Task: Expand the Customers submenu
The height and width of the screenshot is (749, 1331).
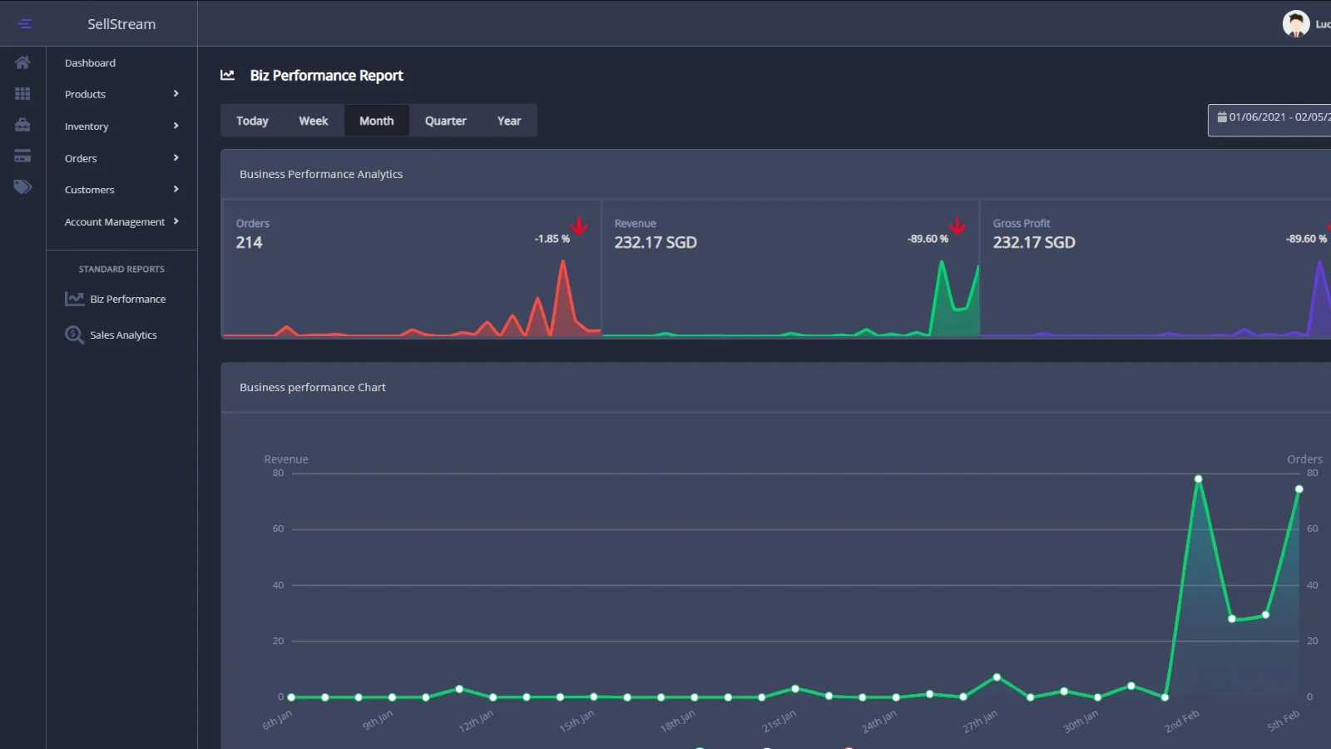Action: coord(176,190)
